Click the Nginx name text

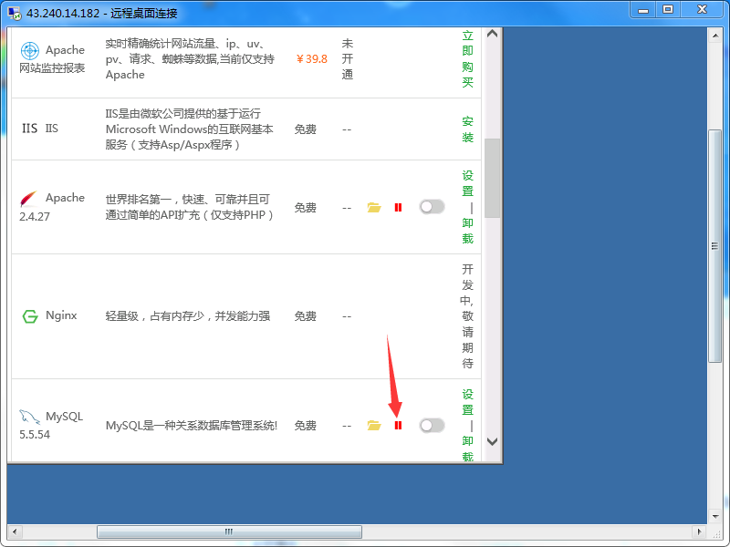click(61, 315)
